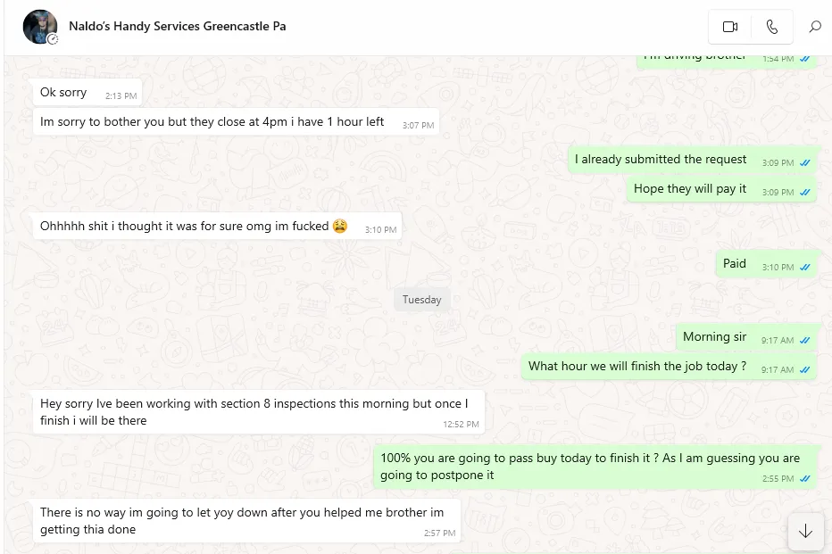This screenshot has height=554, width=832.
Task: Click the message about section 8 inspections
Action: pyautogui.click(x=257, y=412)
